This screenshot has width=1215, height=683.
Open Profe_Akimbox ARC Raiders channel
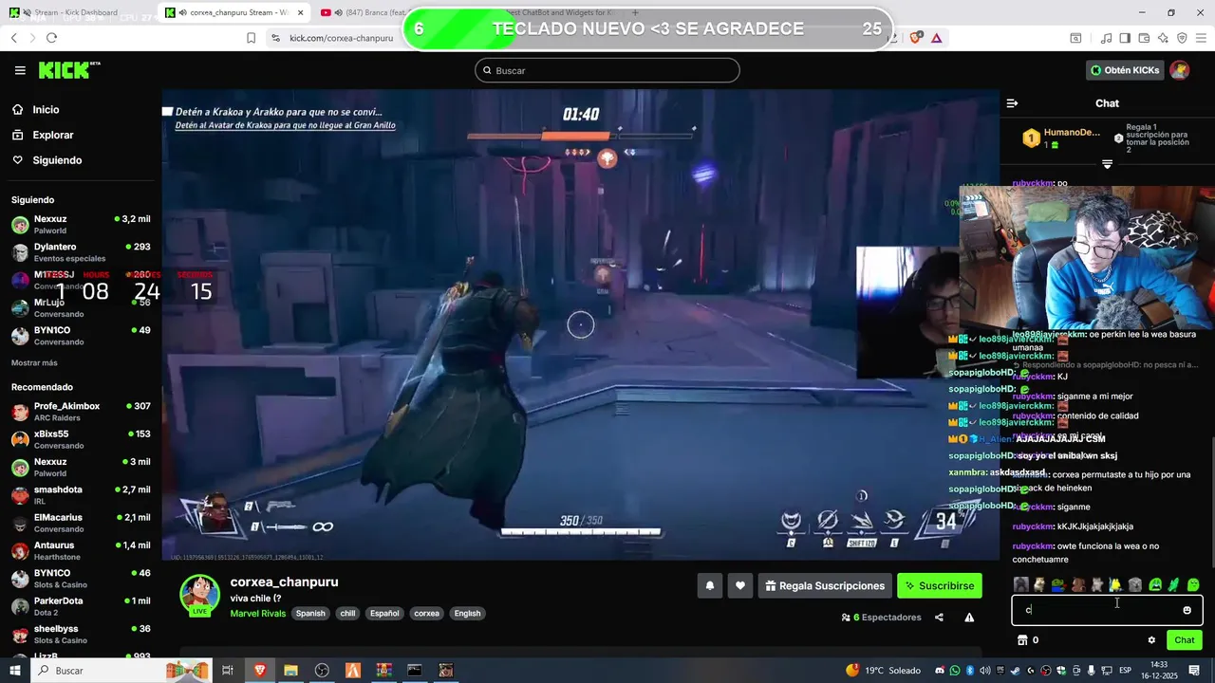[x=81, y=412]
